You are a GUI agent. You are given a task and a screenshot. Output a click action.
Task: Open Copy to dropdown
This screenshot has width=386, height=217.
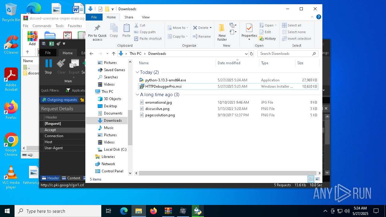178,36
